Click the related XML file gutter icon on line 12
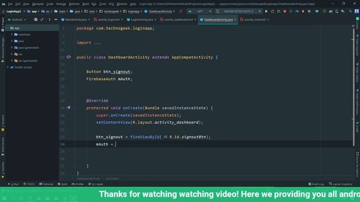The width and height of the screenshot is (360, 202). (69, 57)
